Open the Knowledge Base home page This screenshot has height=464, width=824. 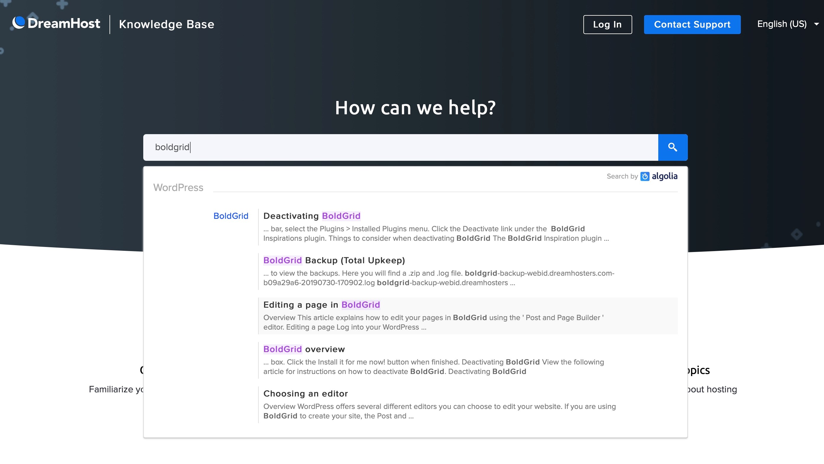point(167,24)
